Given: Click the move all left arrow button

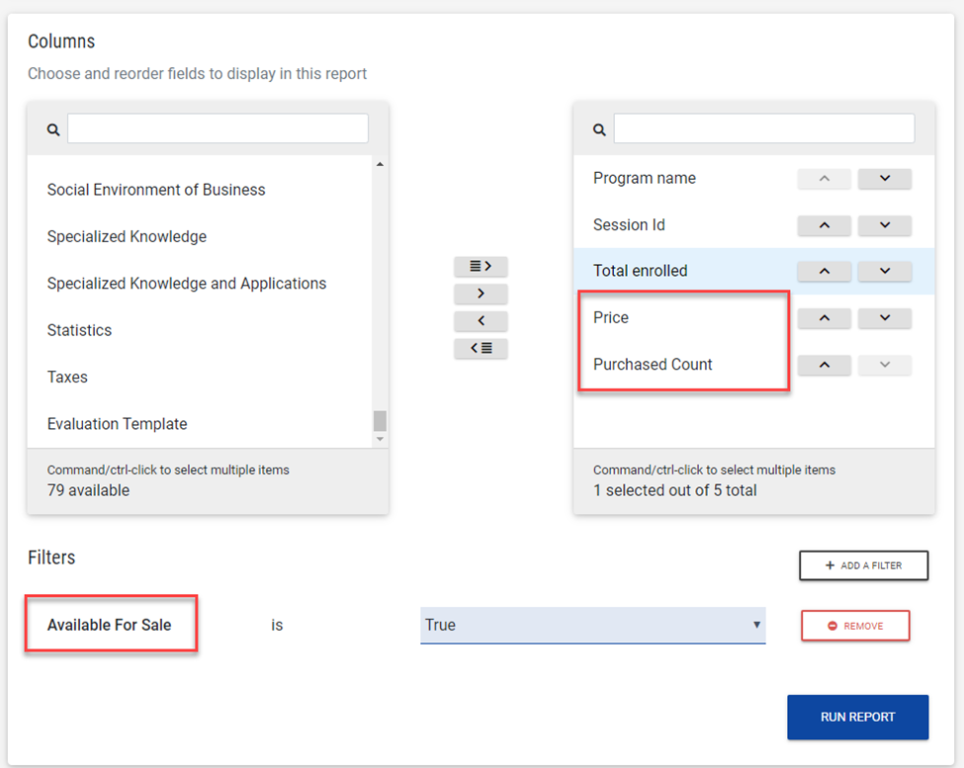Looking at the screenshot, I should pyautogui.click(x=481, y=348).
